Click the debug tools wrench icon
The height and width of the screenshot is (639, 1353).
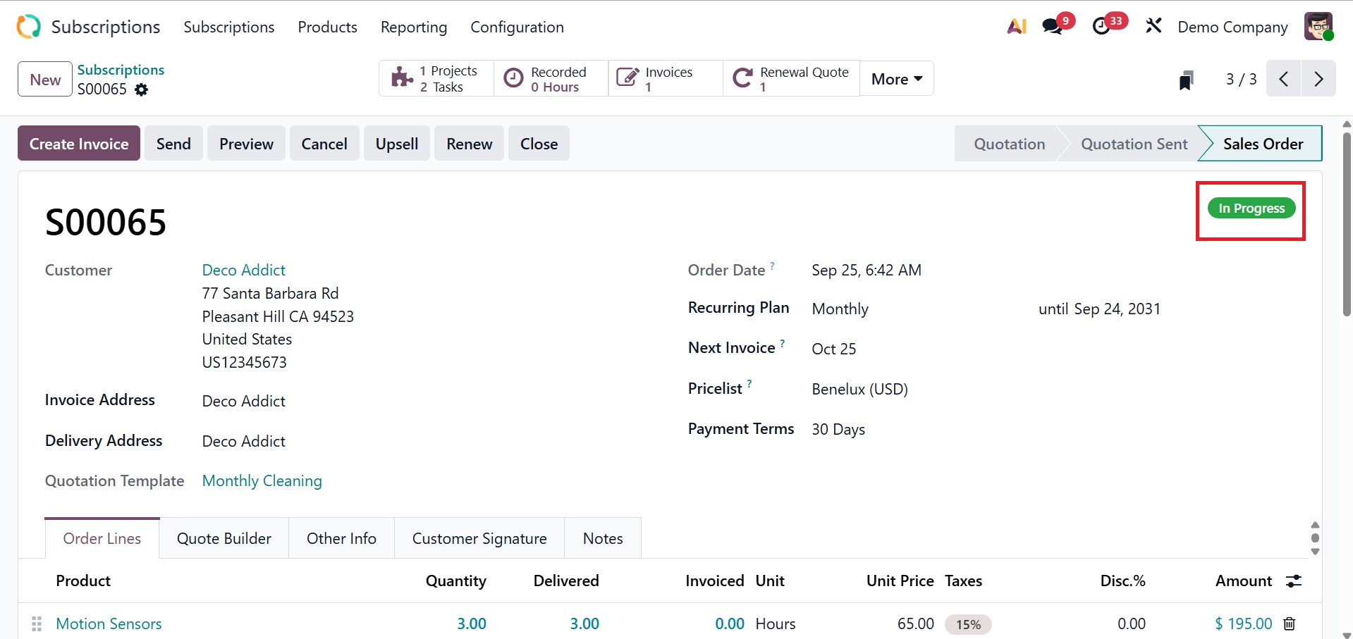point(1153,27)
